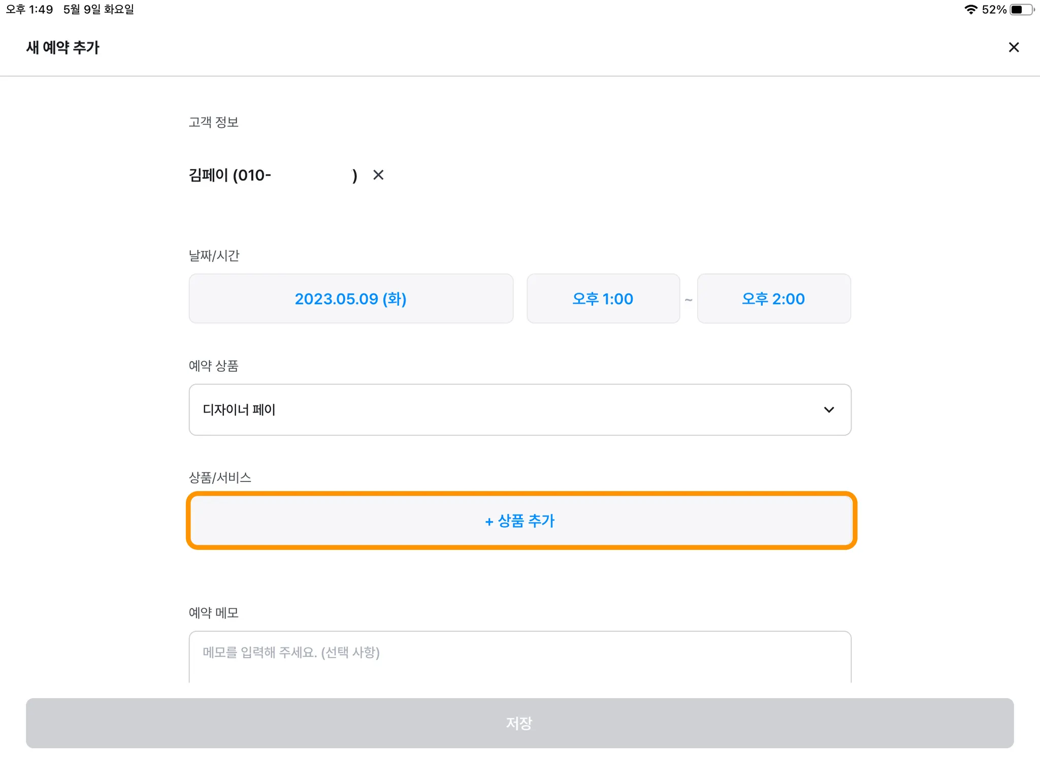Viewport: 1040px width, 780px height.
Task: Tap the chevron arrow in 예약 상품 dropdown
Action: tap(829, 410)
